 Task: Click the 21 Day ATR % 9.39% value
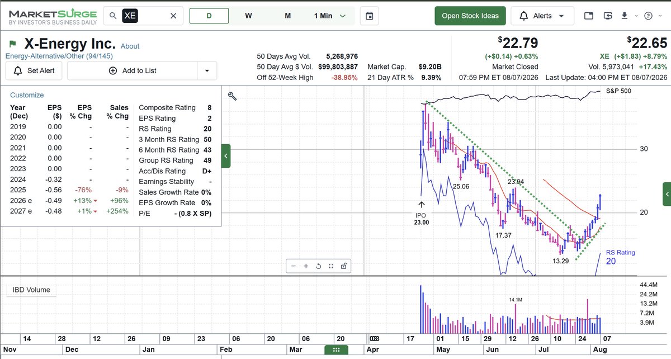click(x=432, y=77)
